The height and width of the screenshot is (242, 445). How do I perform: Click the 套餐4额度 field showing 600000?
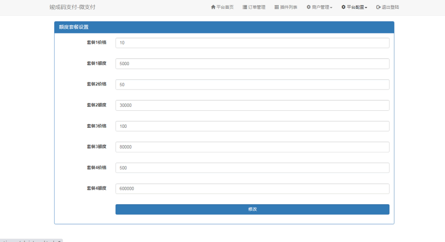[252, 189]
